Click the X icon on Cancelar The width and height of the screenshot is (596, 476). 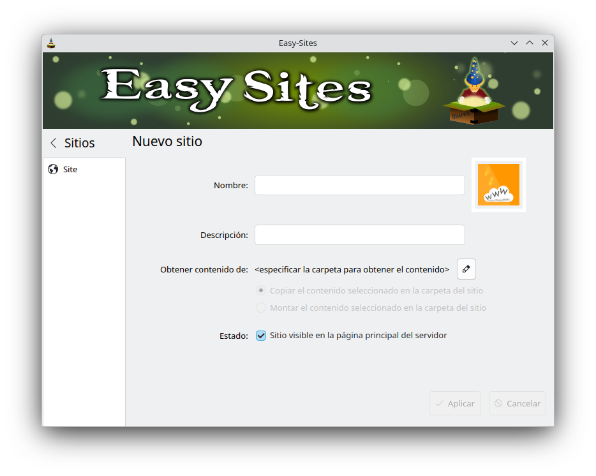500,403
